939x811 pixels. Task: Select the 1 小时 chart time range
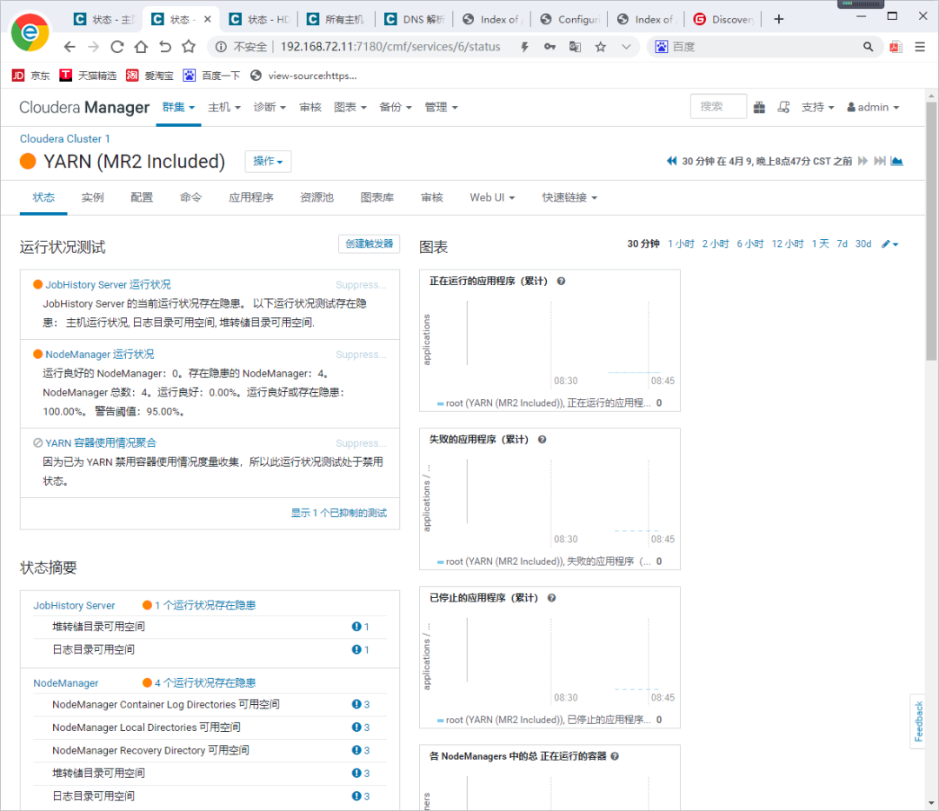(681, 243)
